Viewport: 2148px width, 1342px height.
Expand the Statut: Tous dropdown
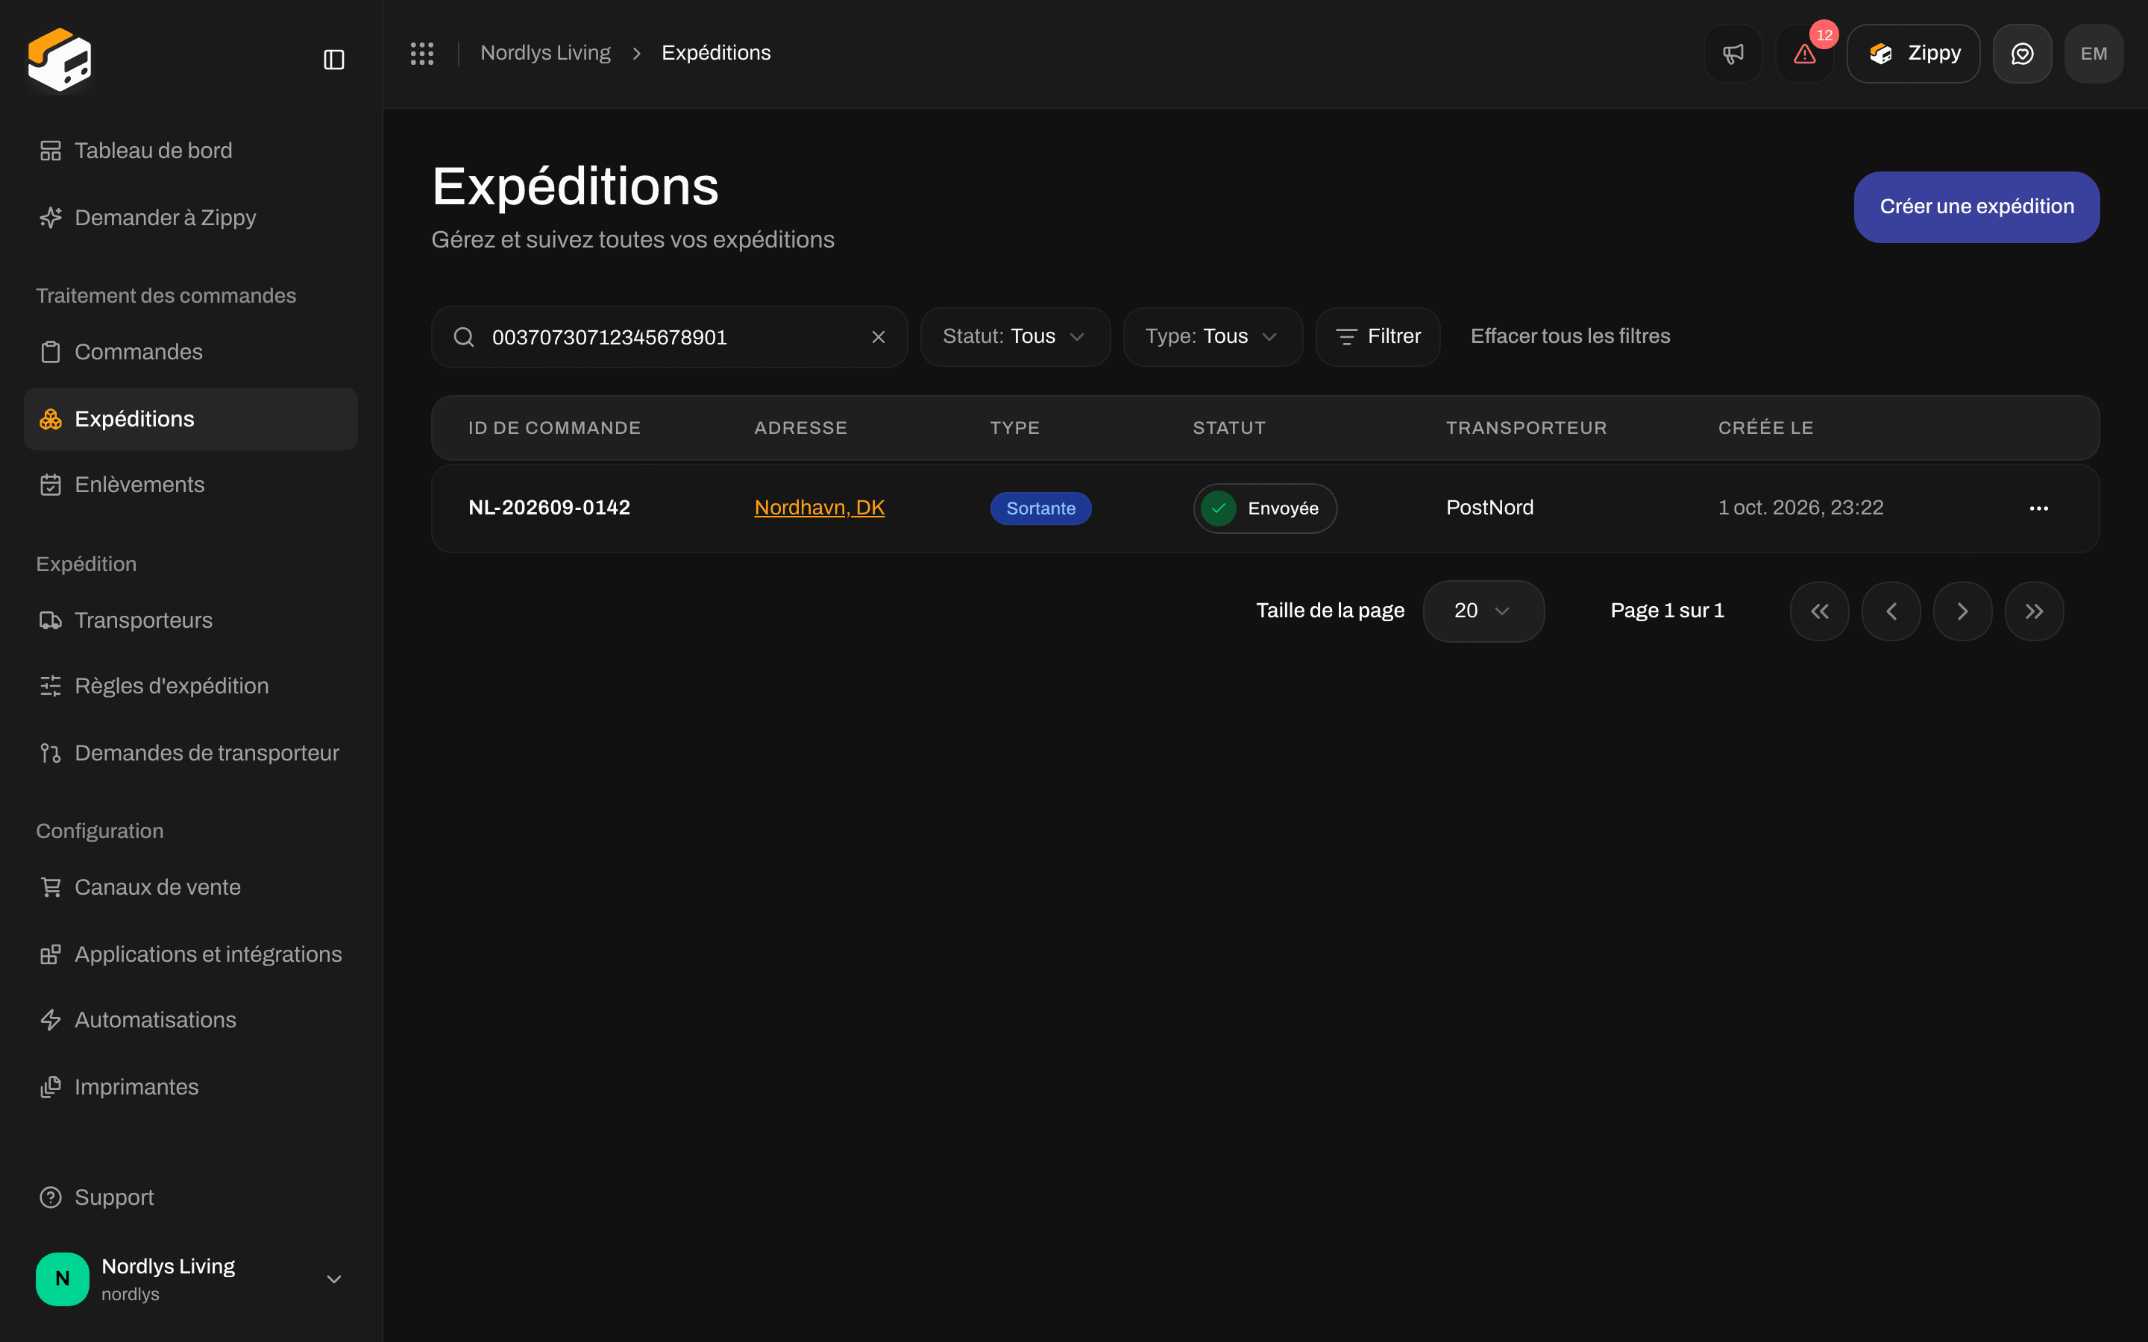(1015, 336)
